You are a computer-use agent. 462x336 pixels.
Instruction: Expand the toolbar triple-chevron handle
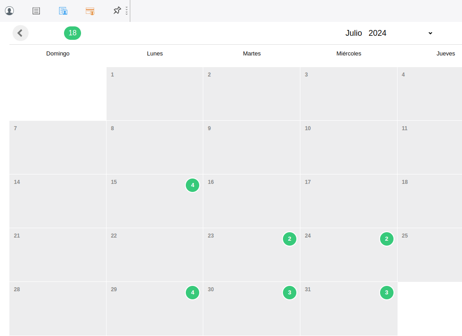pyautogui.click(x=127, y=11)
